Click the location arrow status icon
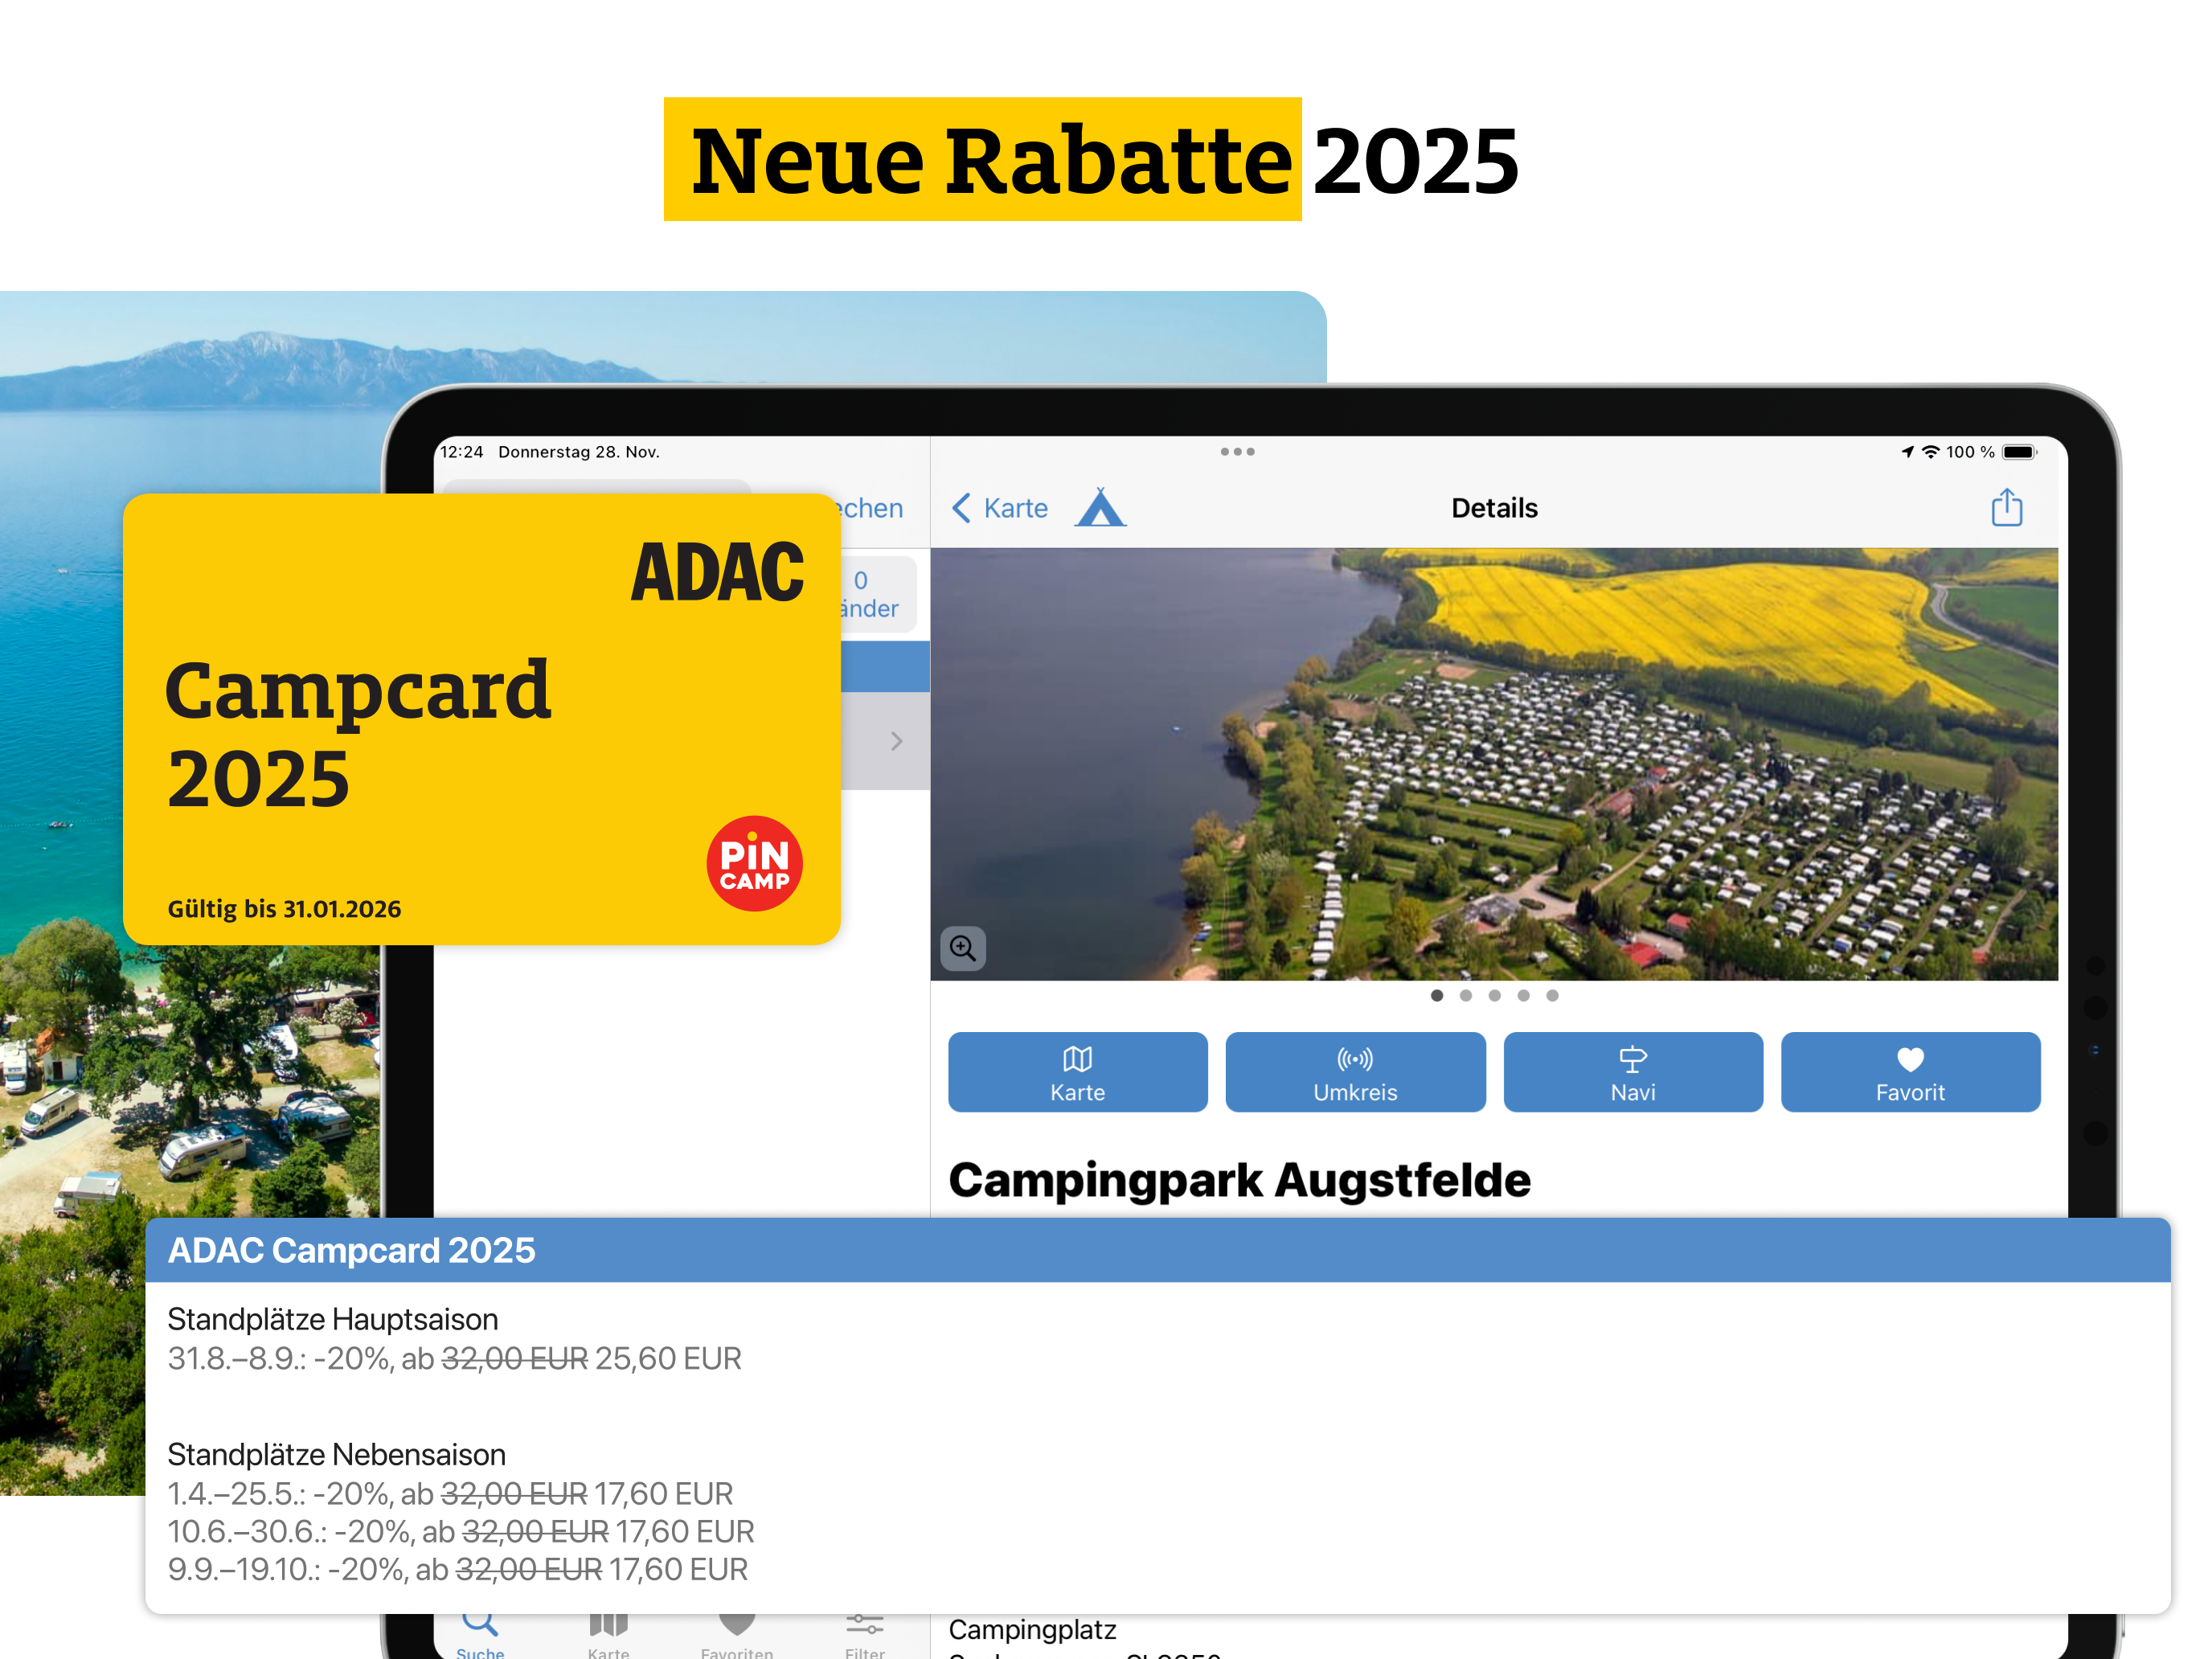2212x1659 pixels. tap(1908, 452)
